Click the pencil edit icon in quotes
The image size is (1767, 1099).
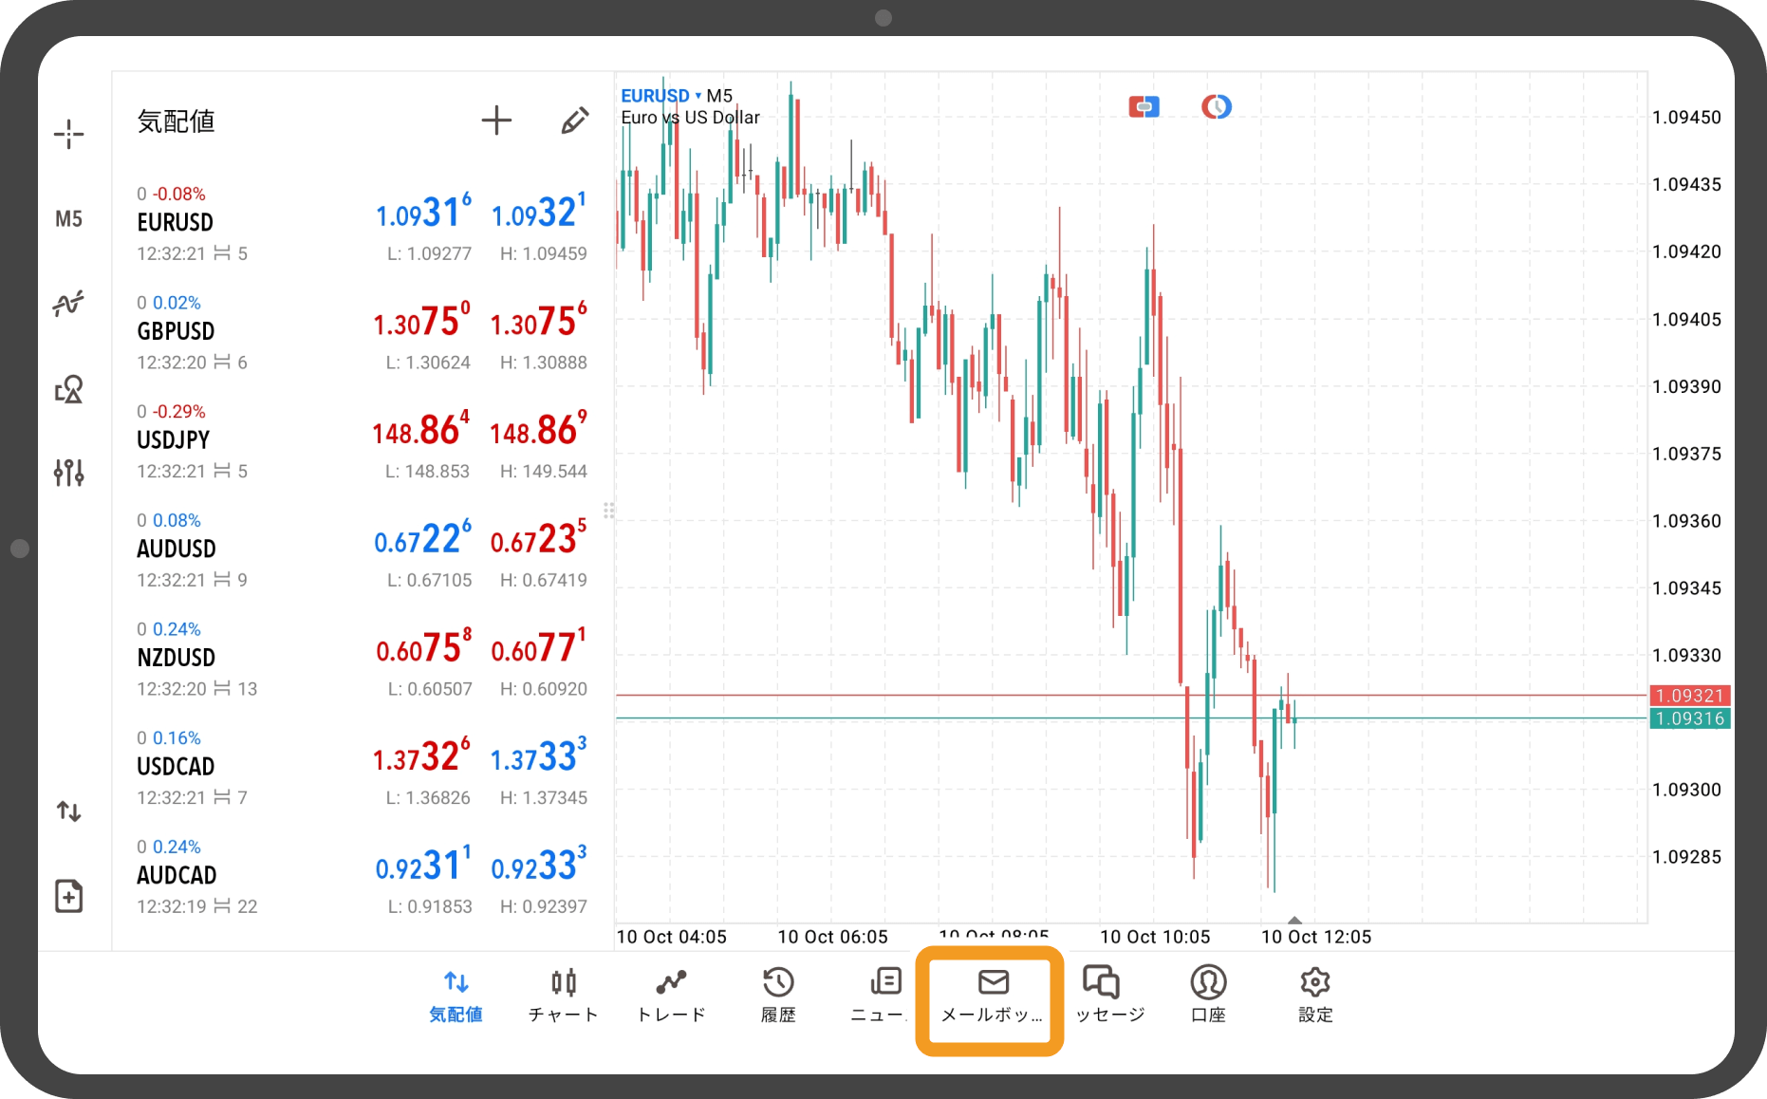tap(574, 121)
